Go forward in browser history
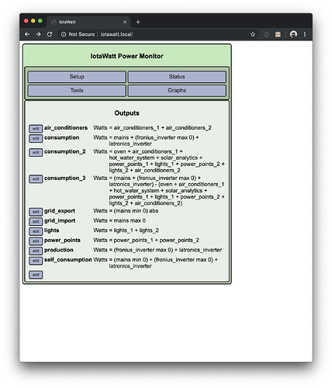The image size is (332, 388). (x=38, y=34)
